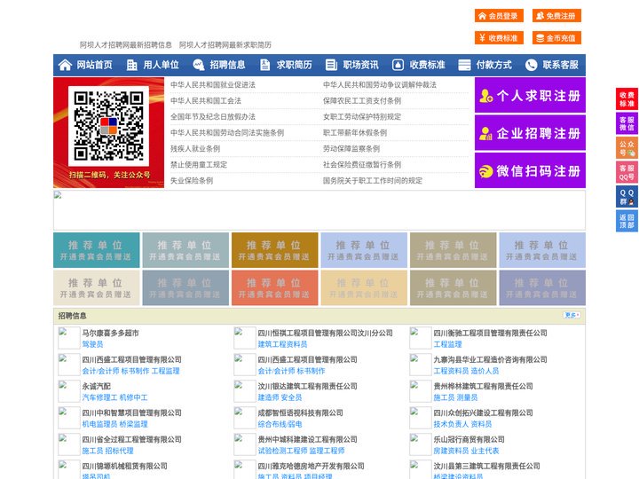Open 禁止使用童工规定 link
The width and height of the screenshot is (639, 479).
coord(199,165)
